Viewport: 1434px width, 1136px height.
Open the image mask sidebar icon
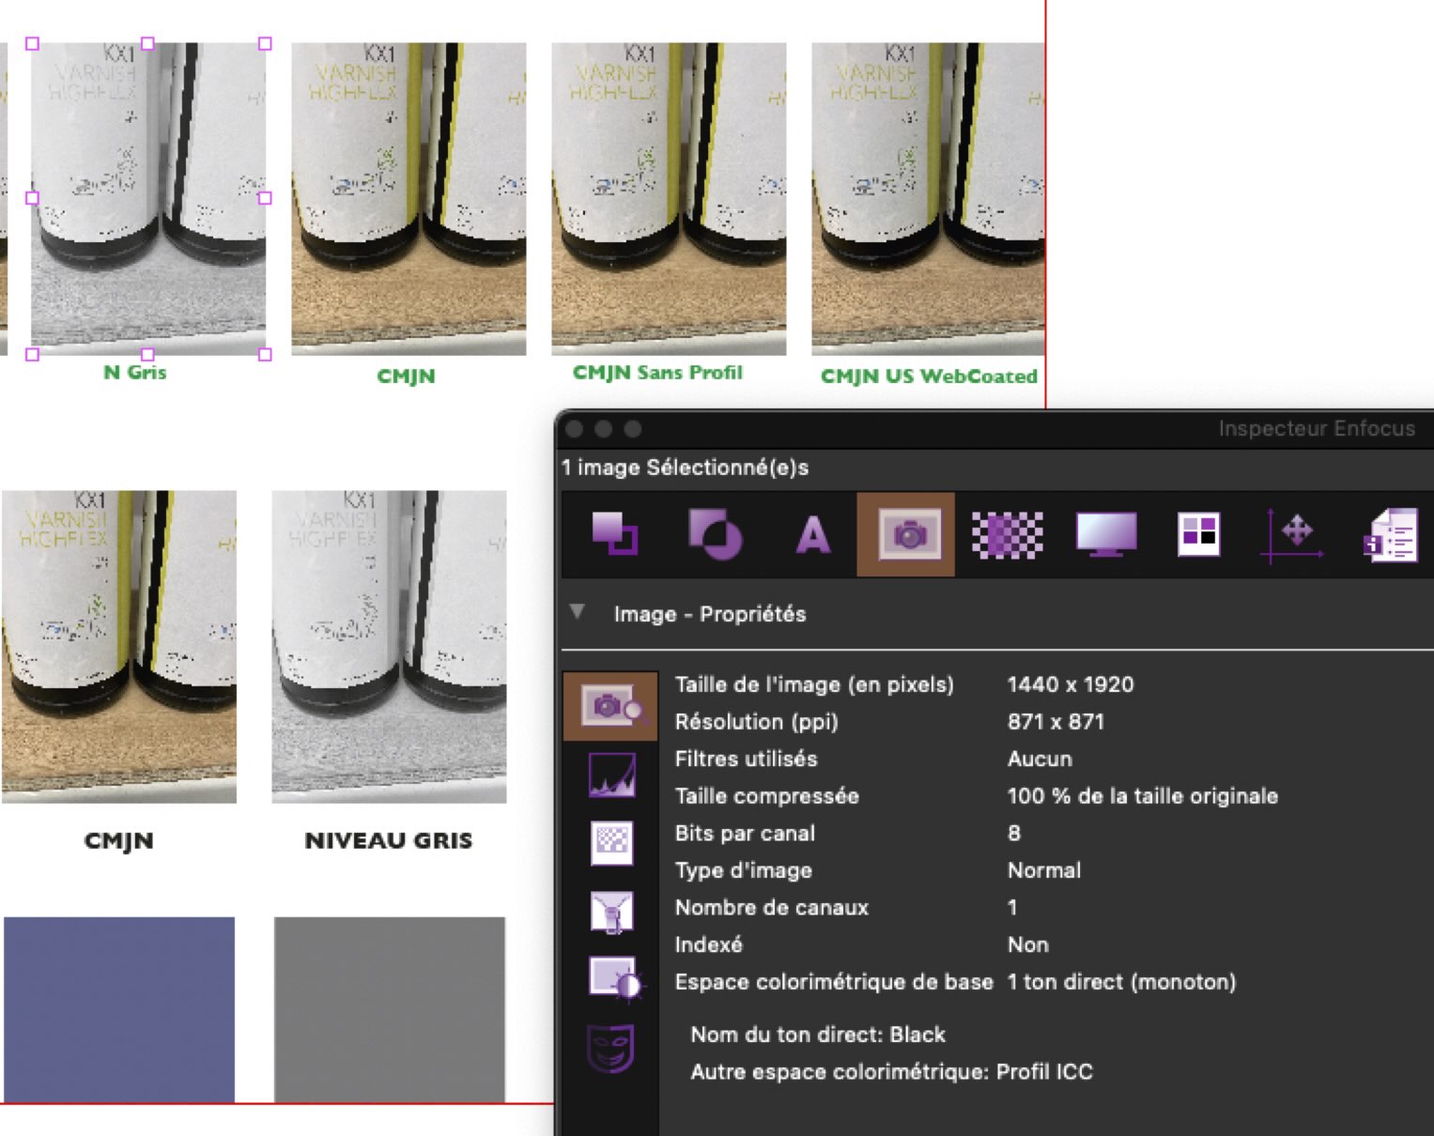click(x=610, y=1048)
